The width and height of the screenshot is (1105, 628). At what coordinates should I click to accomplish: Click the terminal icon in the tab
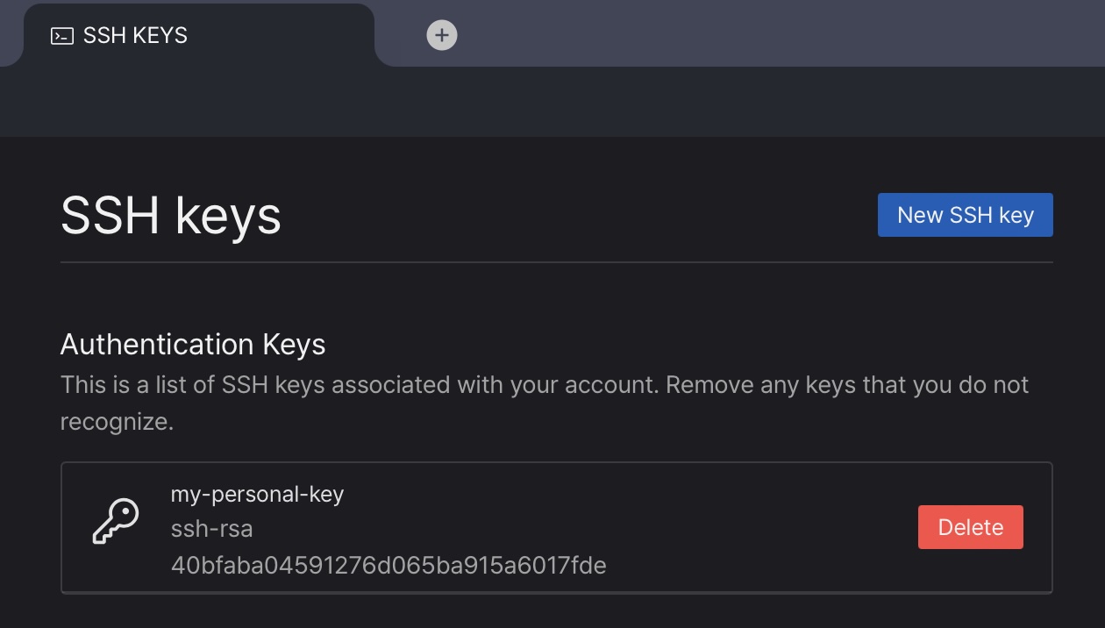[61, 36]
